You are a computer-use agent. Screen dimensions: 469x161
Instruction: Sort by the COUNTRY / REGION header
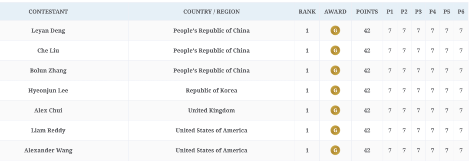point(211,12)
